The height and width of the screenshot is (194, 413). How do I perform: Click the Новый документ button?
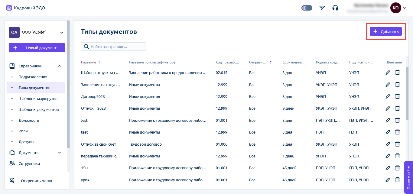pos(37,48)
